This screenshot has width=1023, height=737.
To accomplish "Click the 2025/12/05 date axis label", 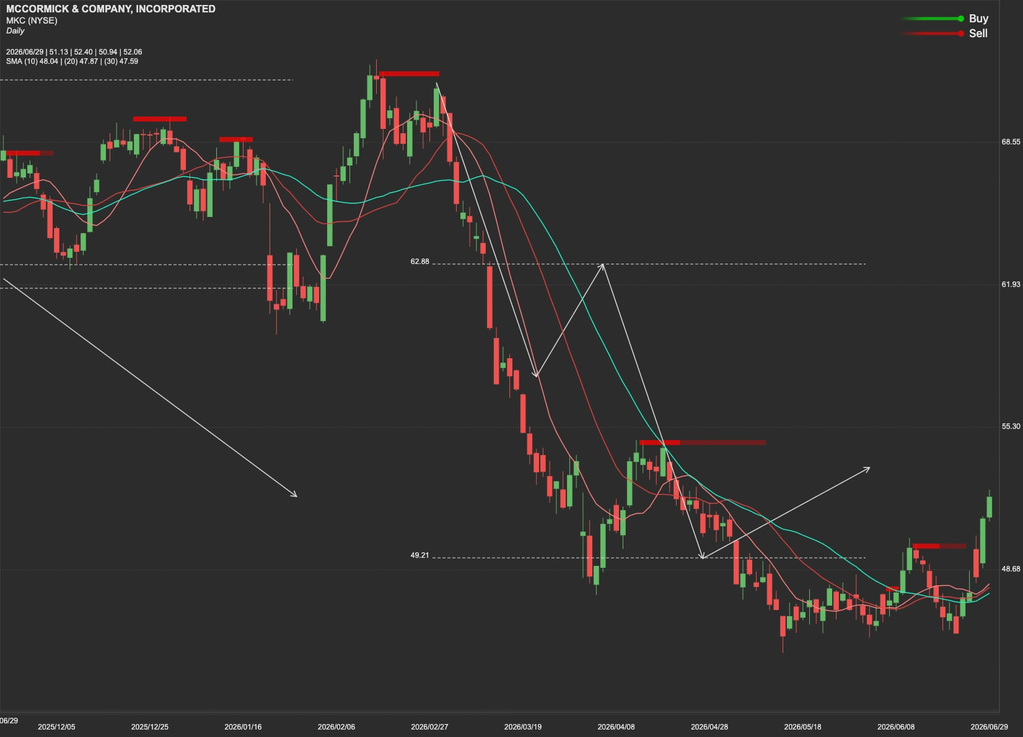I will tap(56, 726).
